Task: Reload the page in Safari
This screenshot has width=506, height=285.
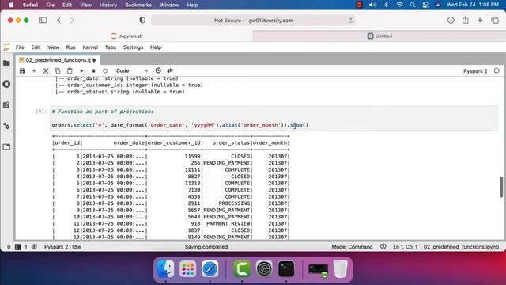Action: click(350, 21)
